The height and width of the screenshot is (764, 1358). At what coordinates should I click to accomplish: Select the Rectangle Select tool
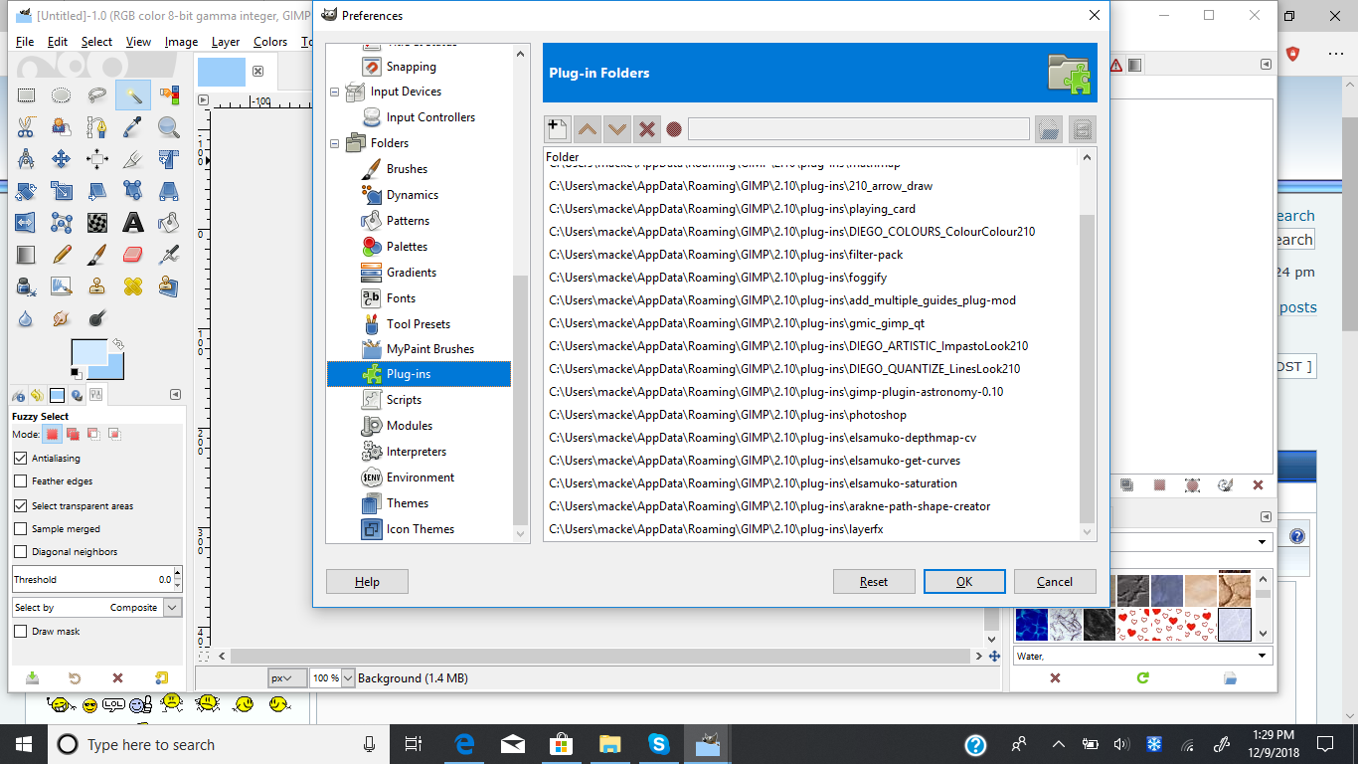tap(26, 95)
